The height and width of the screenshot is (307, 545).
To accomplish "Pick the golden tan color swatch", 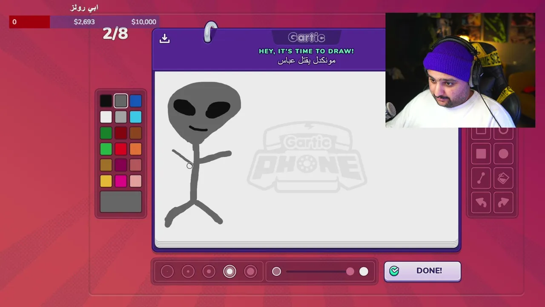I will pyautogui.click(x=106, y=165).
